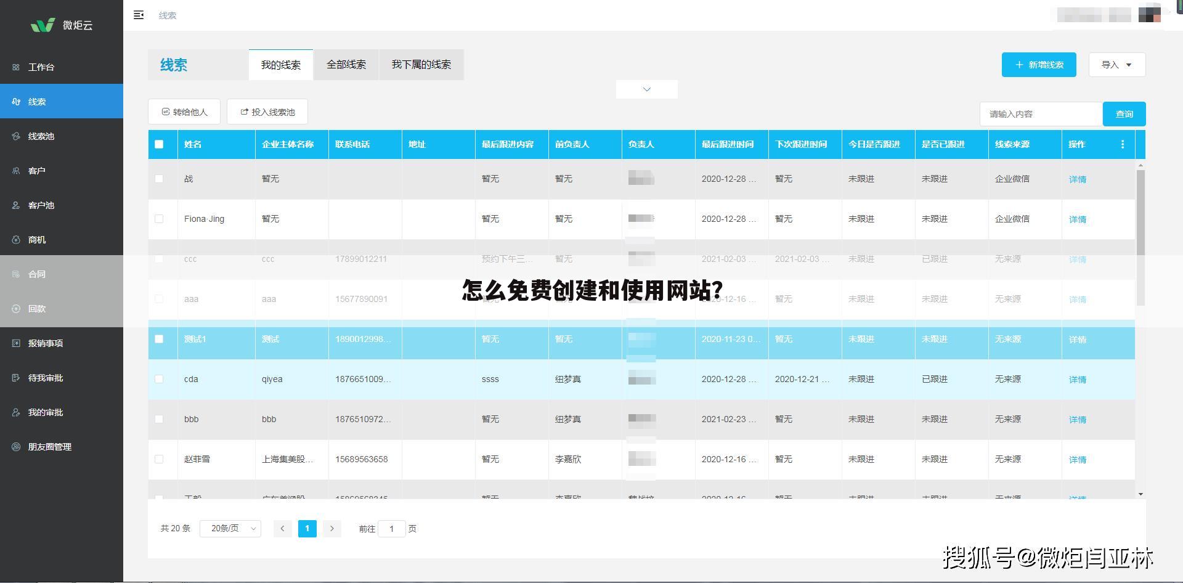1183x583 pixels.
Task: Open the column settings three-dot icon in table header
Action: (1123, 144)
